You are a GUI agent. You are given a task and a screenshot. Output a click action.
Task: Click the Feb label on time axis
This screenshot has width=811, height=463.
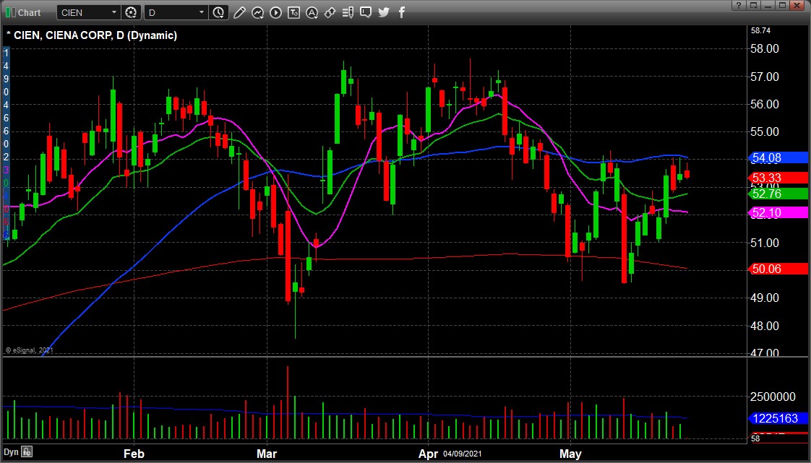click(x=134, y=454)
